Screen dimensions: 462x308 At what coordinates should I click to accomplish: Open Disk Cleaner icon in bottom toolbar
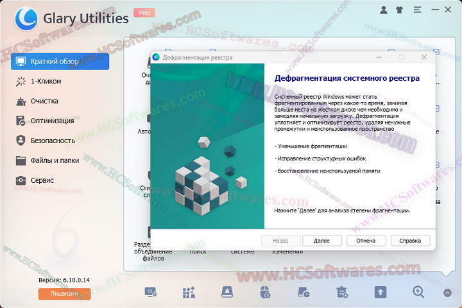pos(227,293)
